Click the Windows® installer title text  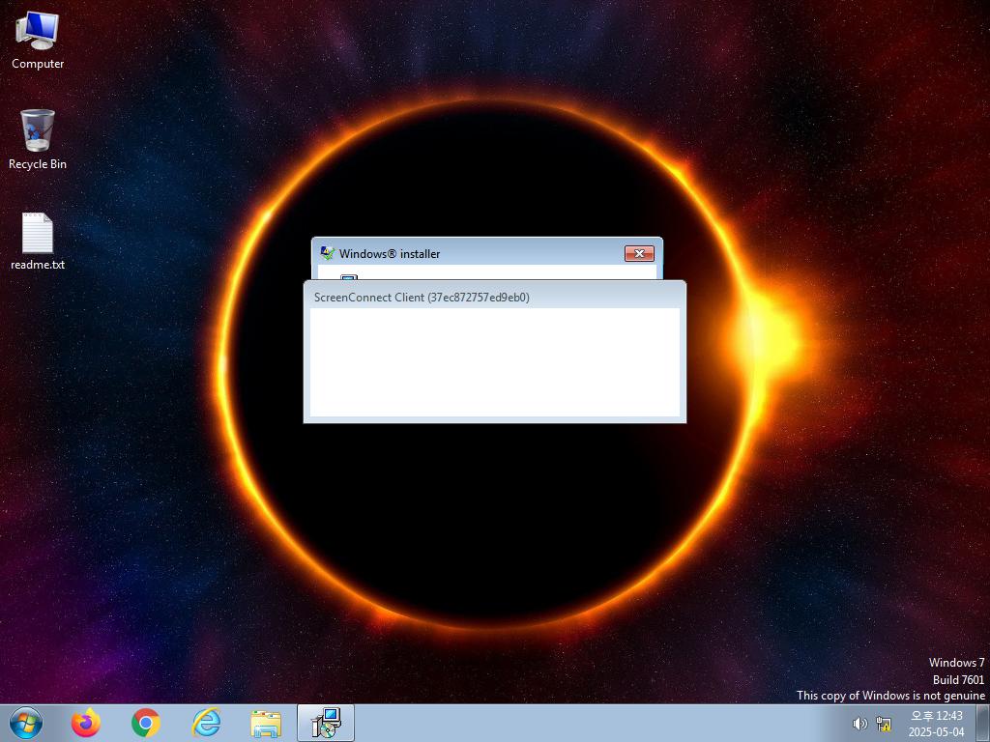(x=390, y=254)
